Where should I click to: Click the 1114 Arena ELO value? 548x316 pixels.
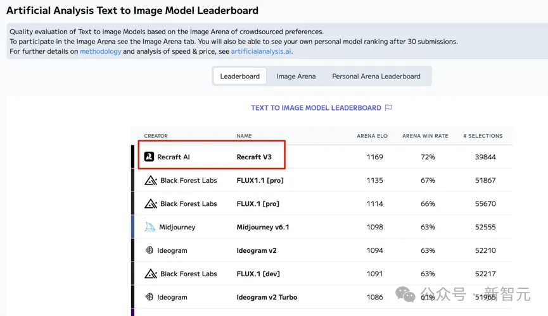(374, 204)
